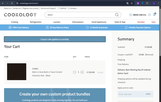The image size is (161, 102).
Task: Click the FREE Fast Delivery box icon
Action: 10,28
